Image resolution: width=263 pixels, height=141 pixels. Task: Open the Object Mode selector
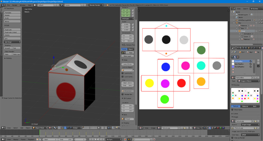[x=40, y=128]
